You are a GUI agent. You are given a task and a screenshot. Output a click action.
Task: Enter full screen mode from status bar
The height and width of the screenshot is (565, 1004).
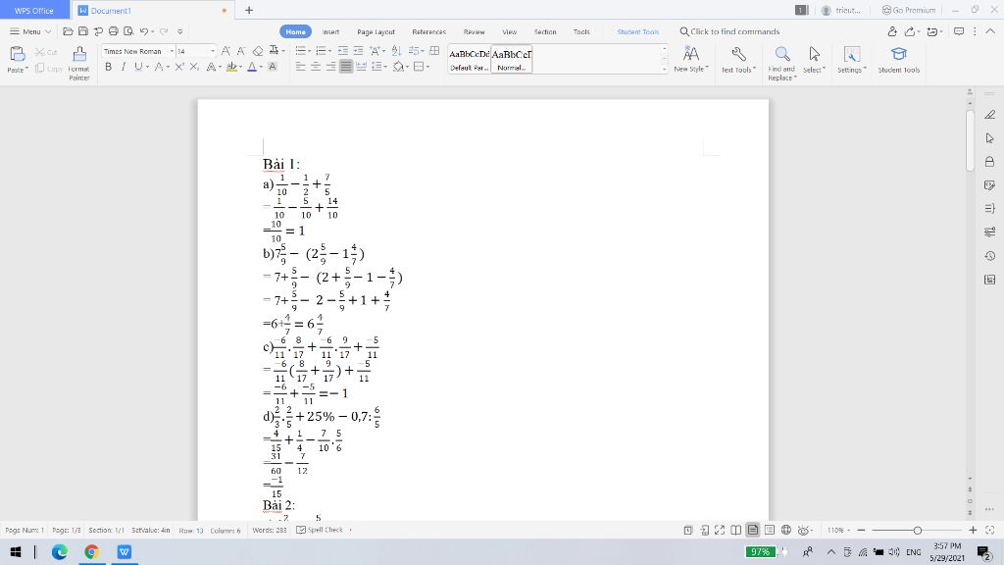720,530
